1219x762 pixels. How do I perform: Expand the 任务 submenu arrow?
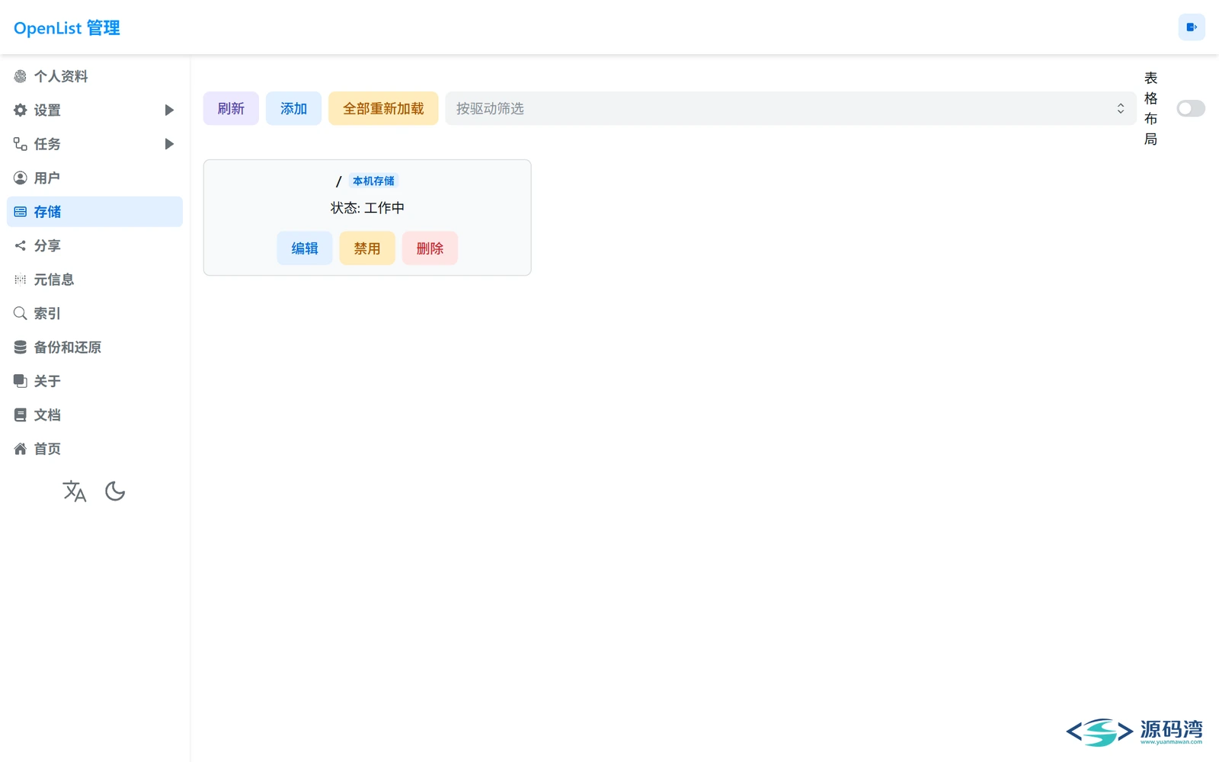coord(169,144)
